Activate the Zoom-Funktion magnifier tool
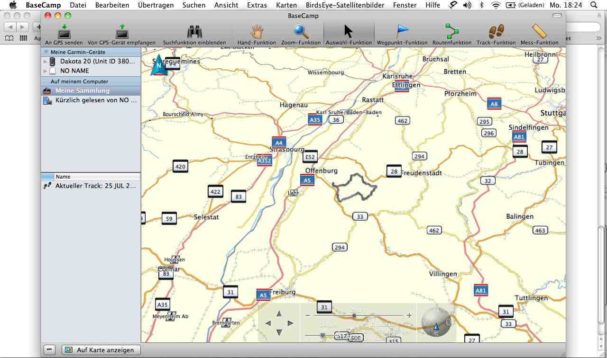 (301, 33)
